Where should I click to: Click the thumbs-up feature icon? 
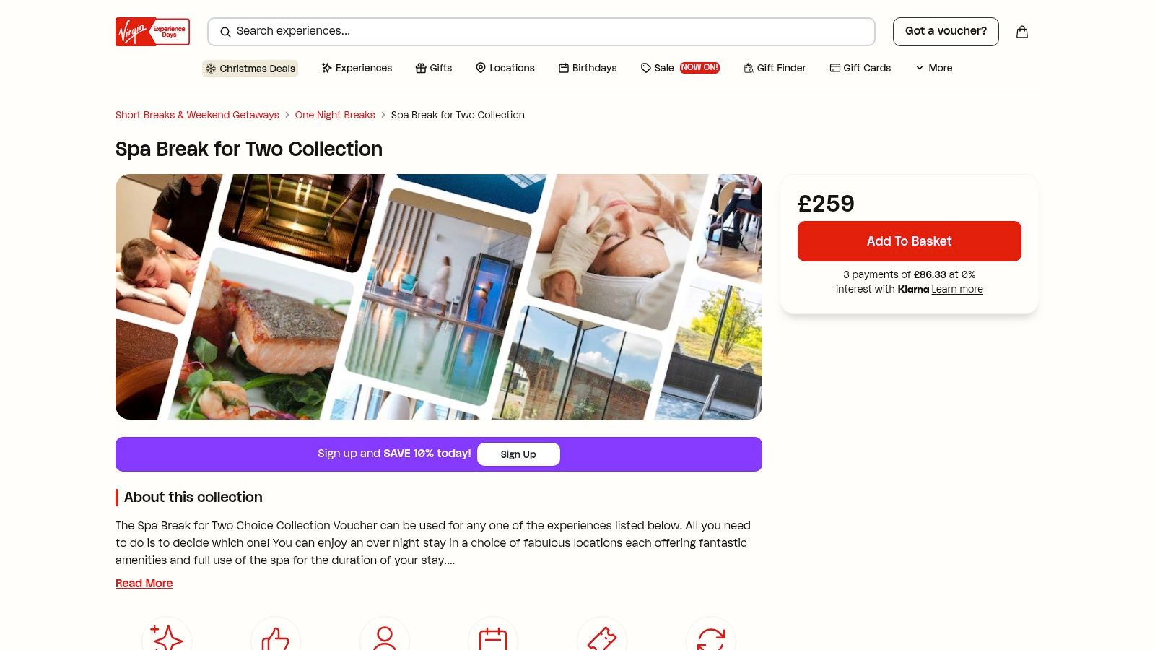[276, 636]
